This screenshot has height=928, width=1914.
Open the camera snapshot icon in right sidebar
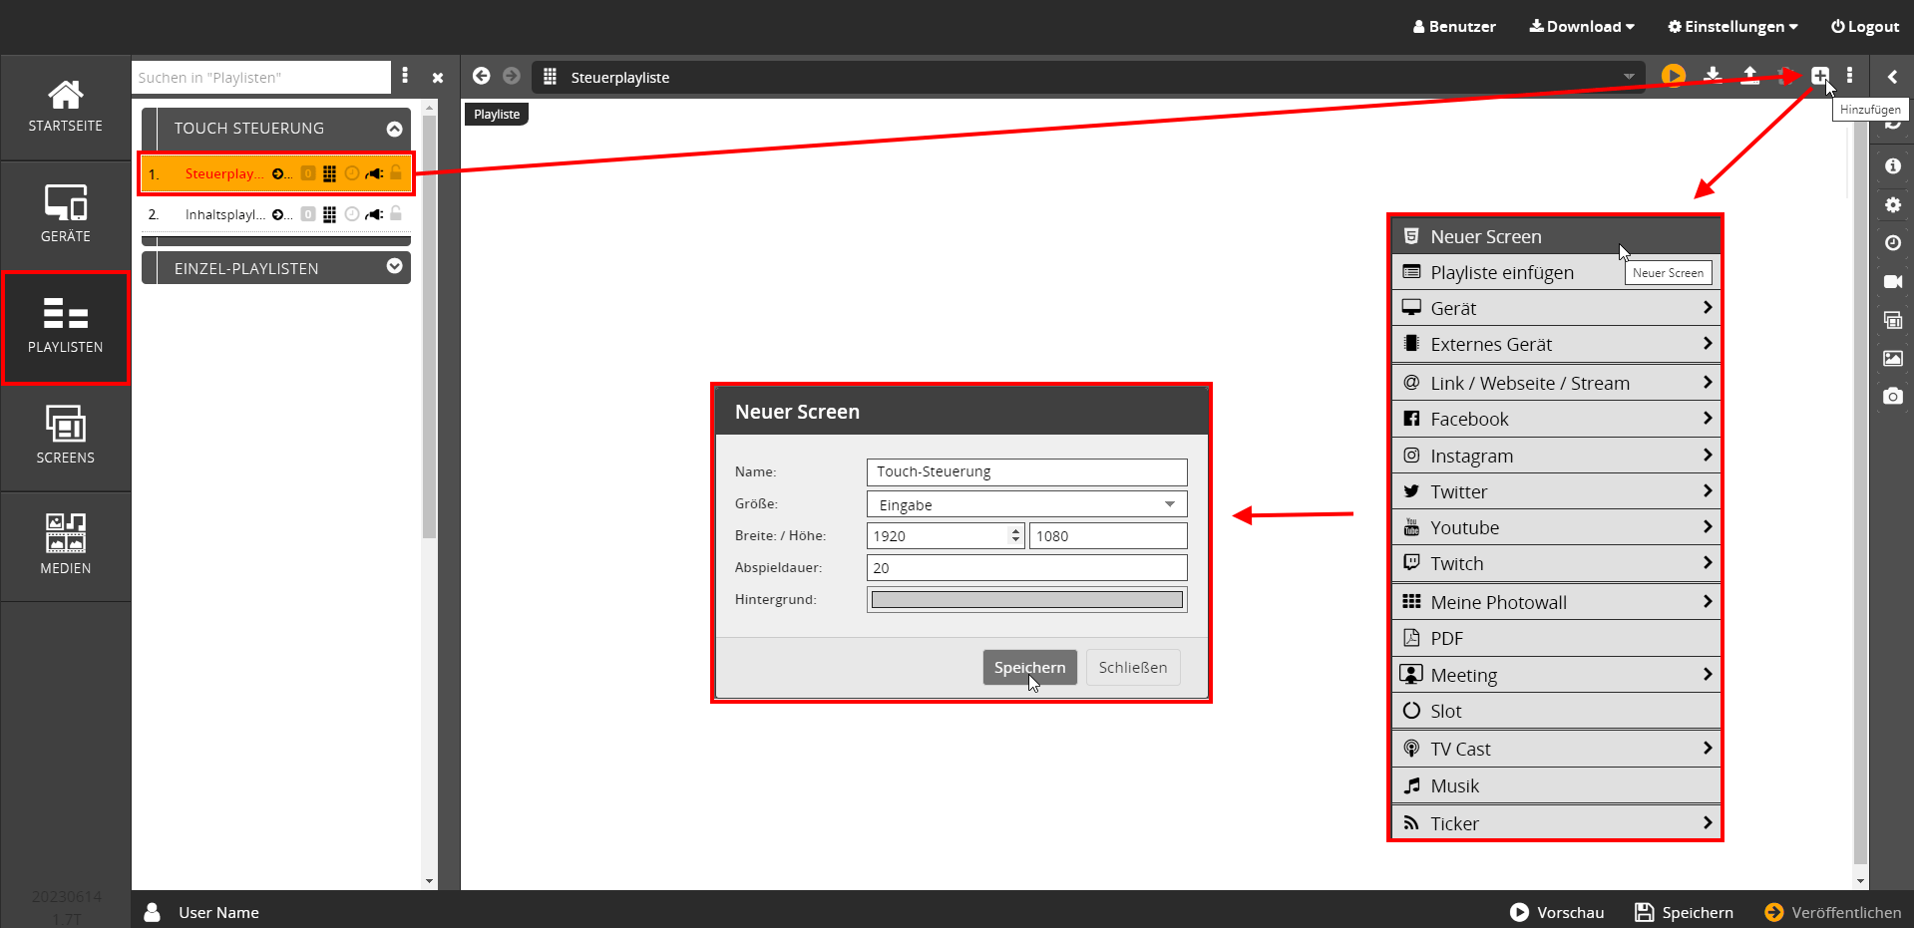(1892, 396)
